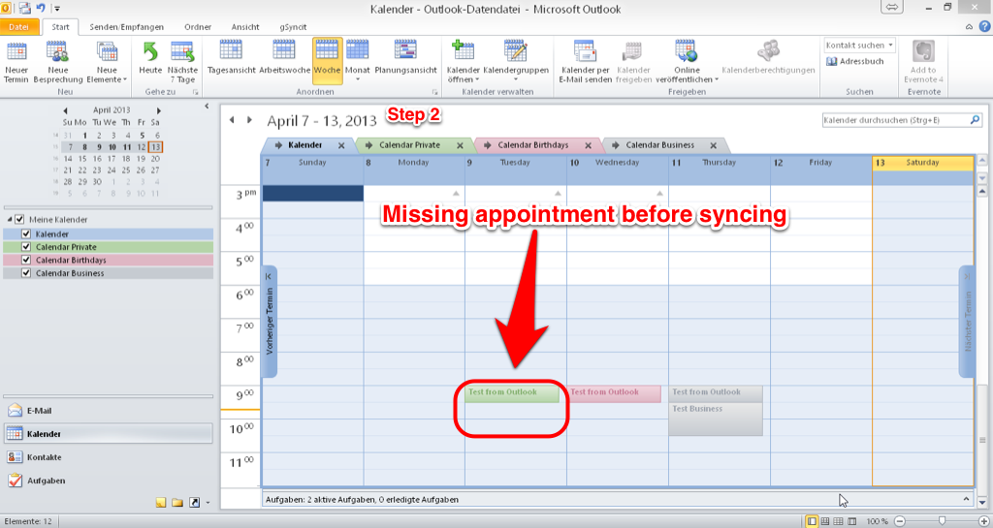
Task: Open Kontakte in the navigation pane
Action: [x=45, y=456]
